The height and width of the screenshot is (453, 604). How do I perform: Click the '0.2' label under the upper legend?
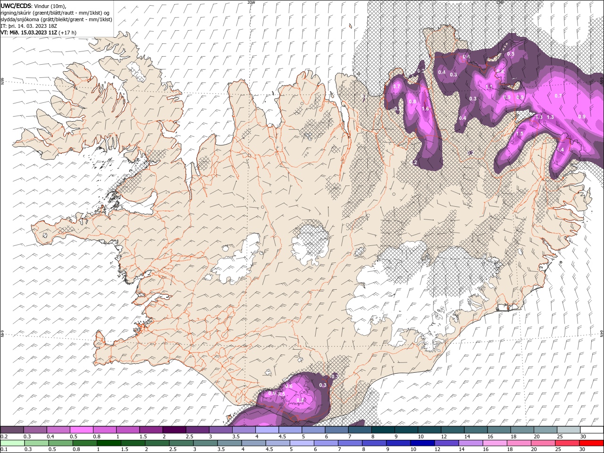point(4,436)
